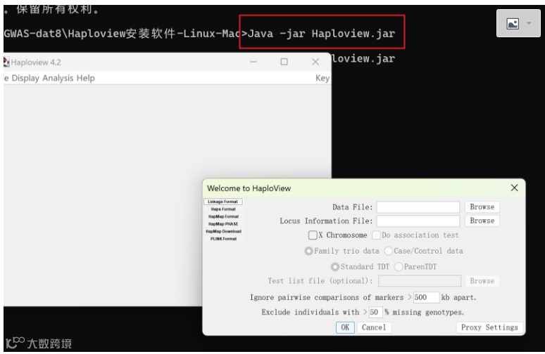This screenshot has width=545, height=354.
Task: Close the Welcome to HaploView dialog
Action: [515, 188]
